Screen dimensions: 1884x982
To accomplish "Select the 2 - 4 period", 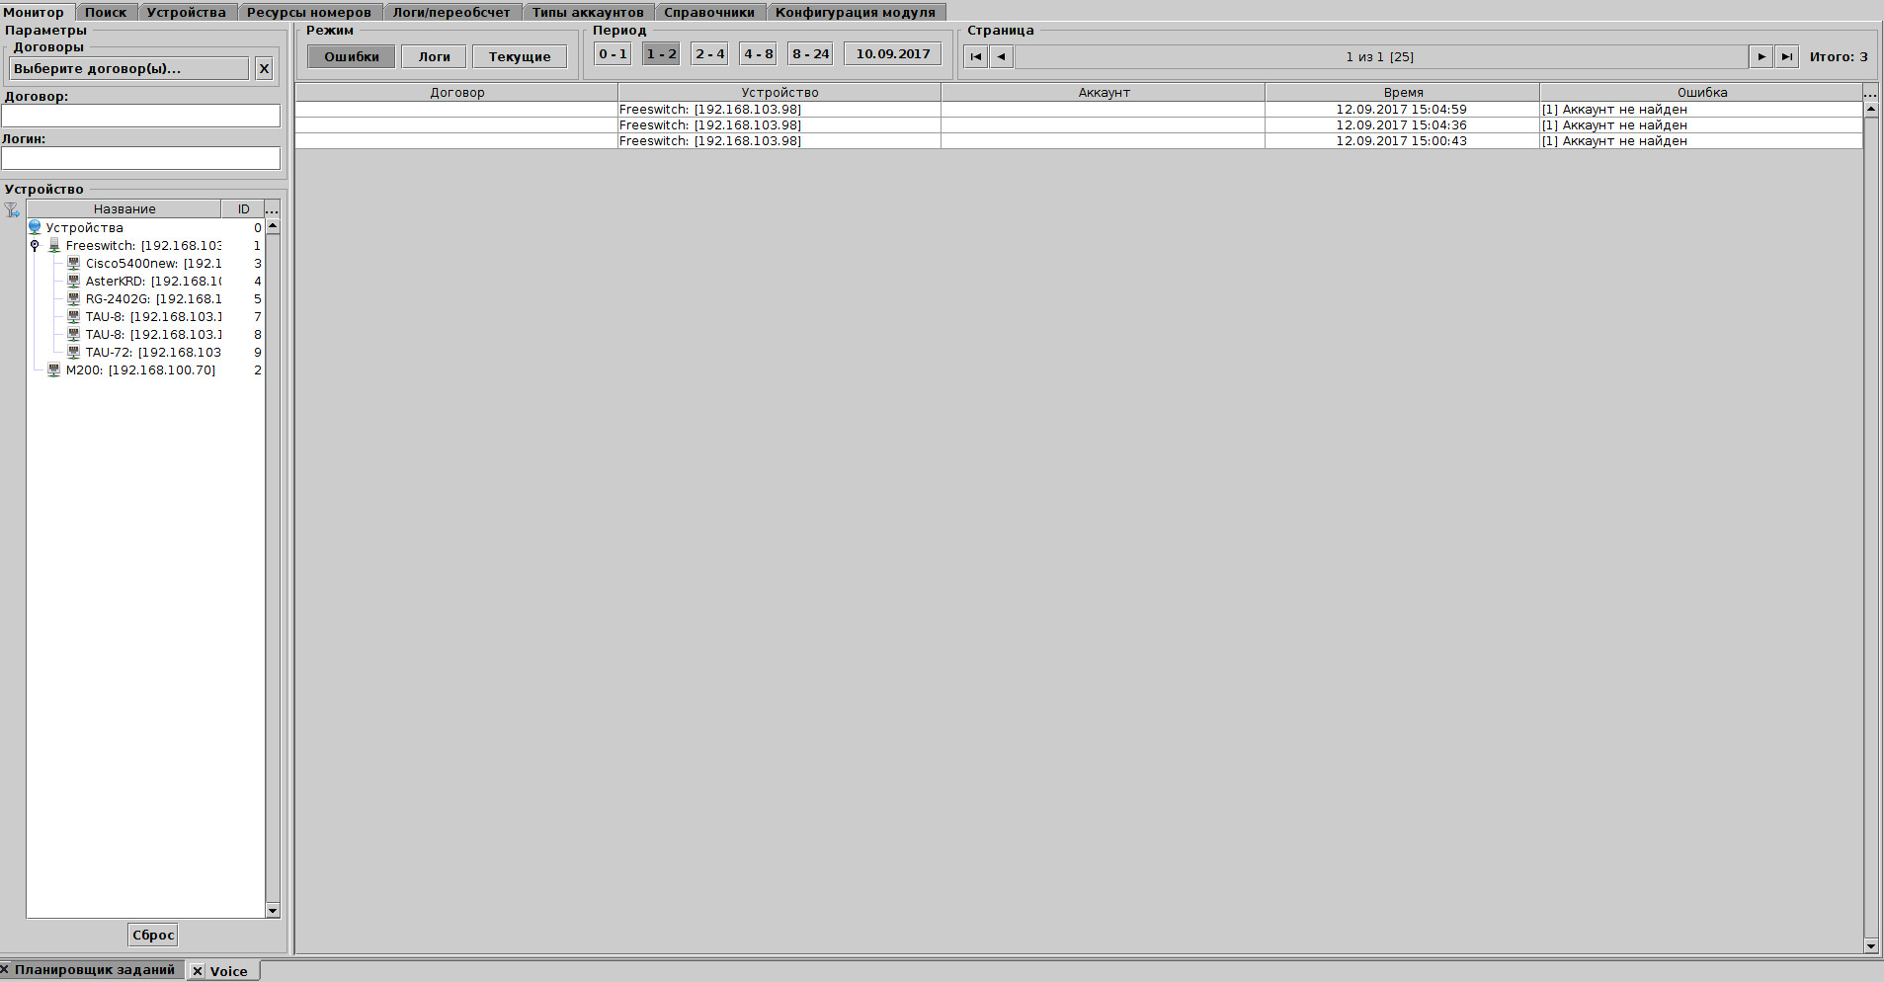I will pyautogui.click(x=709, y=54).
